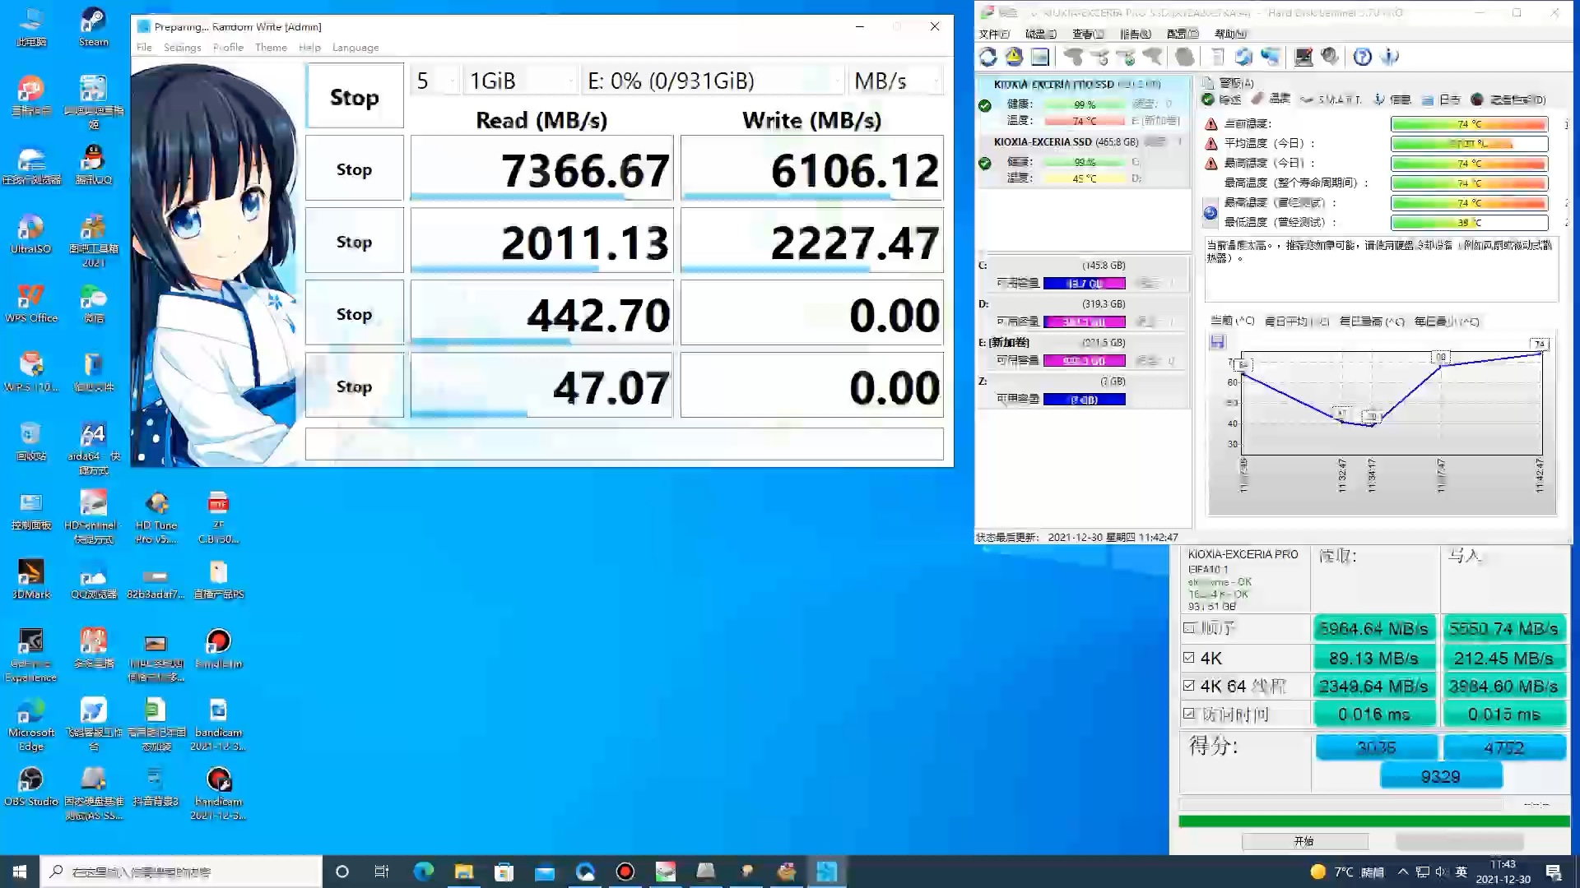Open the Windows Start menu
Image resolution: width=1580 pixels, height=888 pixels.
coord(20,872)
